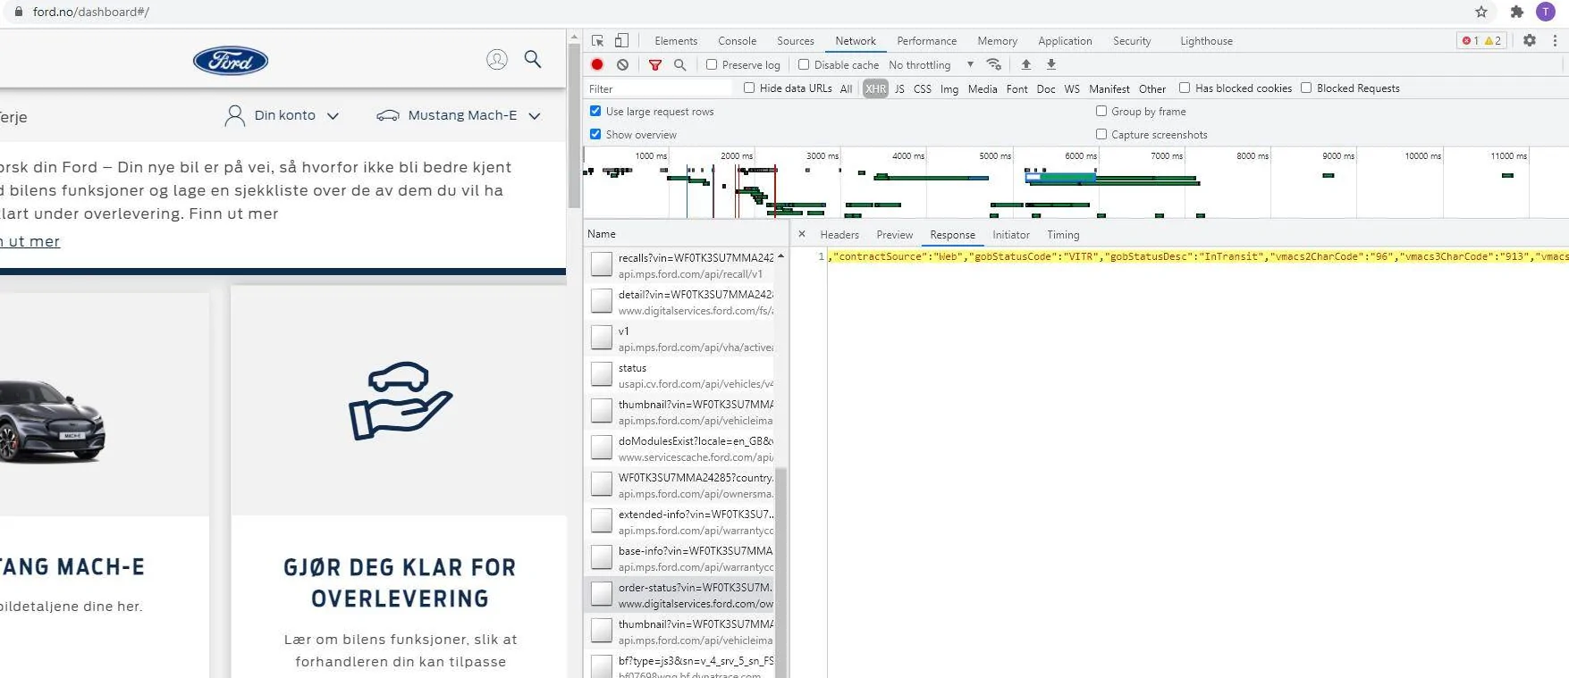Screen dimensions: 1569x678
Task: Show the request Preview tab
Action: [x=895, y=234]
